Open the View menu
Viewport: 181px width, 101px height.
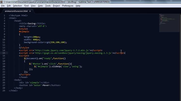click(x=33, y=6)
